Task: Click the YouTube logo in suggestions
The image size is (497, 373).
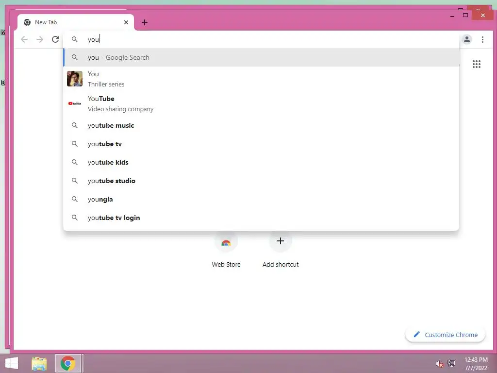Action: 75,103
